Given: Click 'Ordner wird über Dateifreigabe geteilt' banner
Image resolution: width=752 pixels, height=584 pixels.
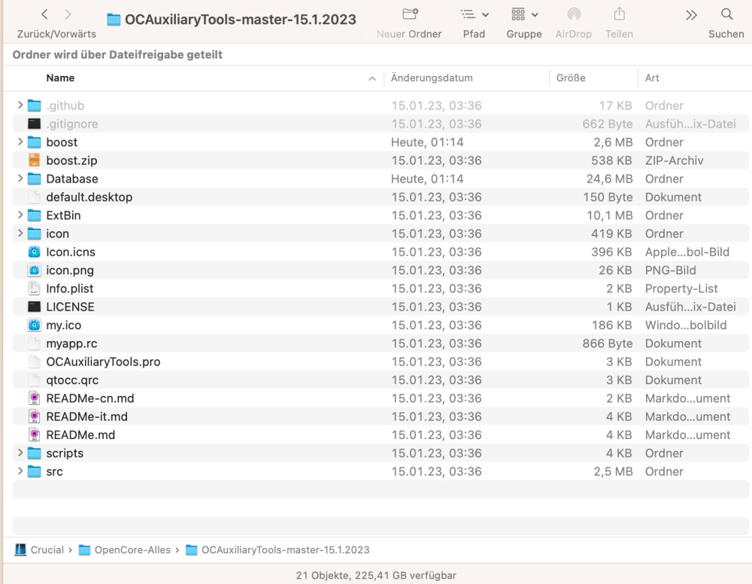Looking at the screenshot, I should click(x=117, y=55).
